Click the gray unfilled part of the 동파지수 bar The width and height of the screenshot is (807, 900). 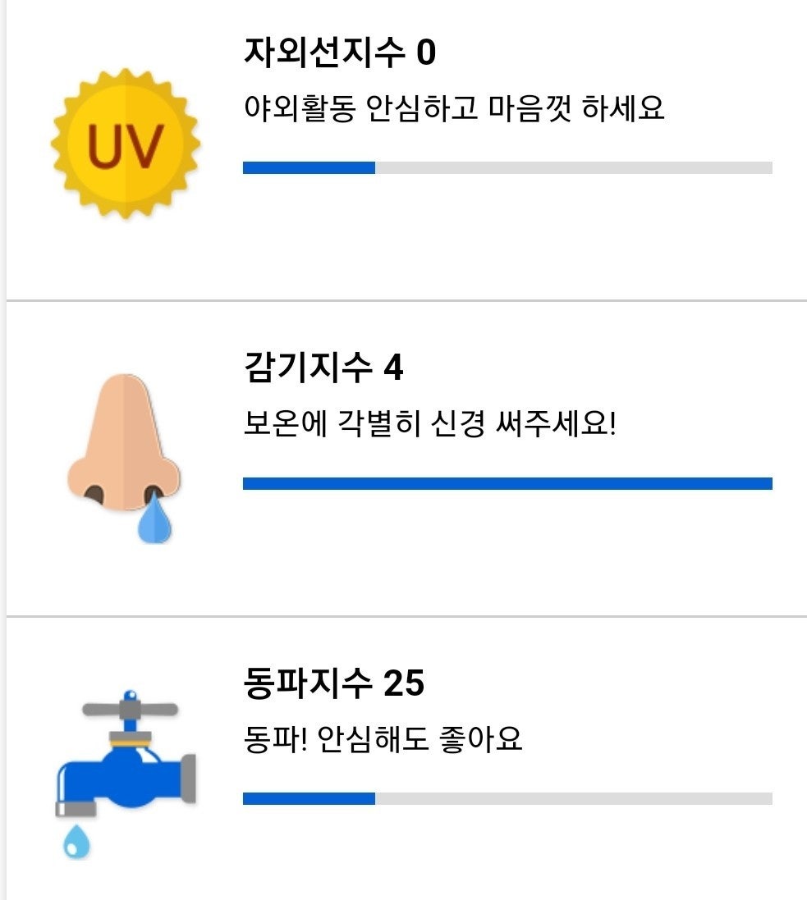point(573,798)
